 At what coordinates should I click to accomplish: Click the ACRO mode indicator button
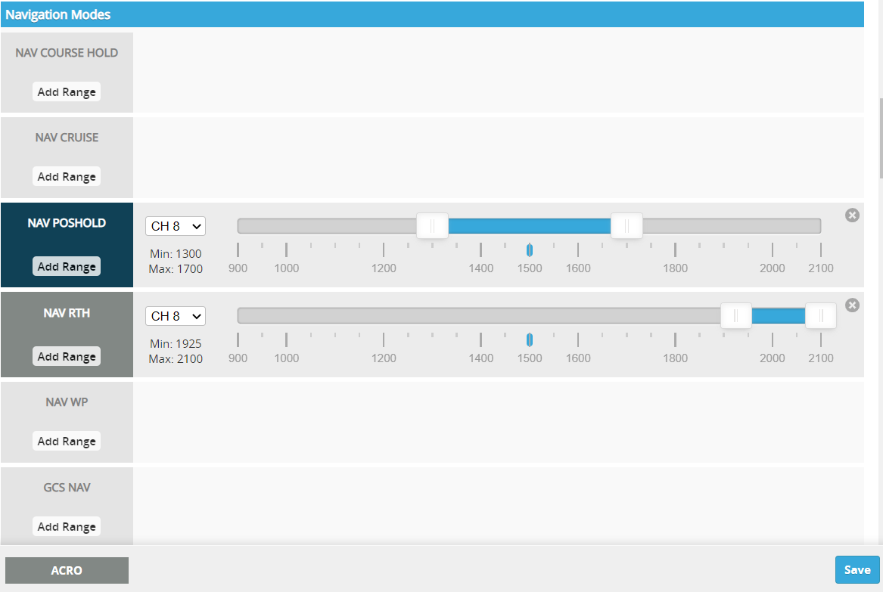tap(67, 571)
